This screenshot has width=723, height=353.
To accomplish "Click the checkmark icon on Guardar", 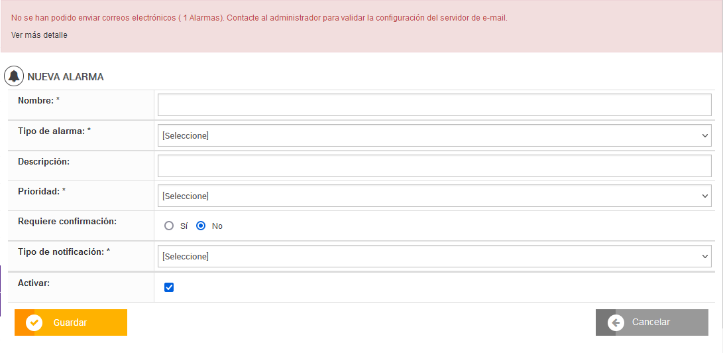I will [34, 322].
